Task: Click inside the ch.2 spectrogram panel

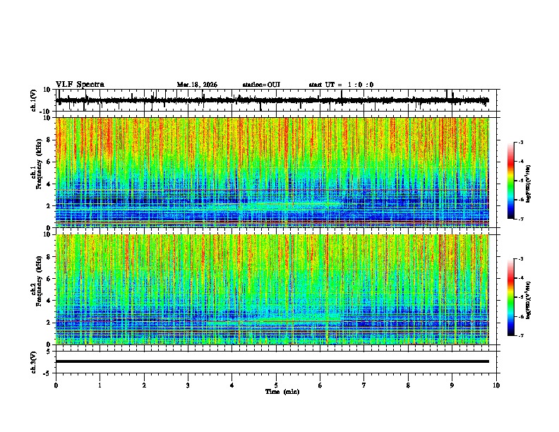Action: click(x=272, y=289)
